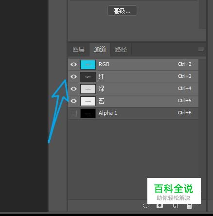Save selection as channel icon
The height and width of the screenshot is (216, 213).
point(160,205)
